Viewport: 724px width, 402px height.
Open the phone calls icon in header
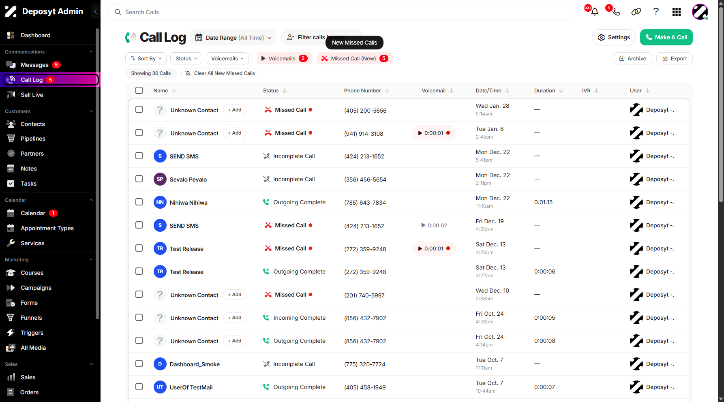616,12
